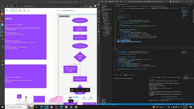Select the FigJam connector tool
Screen dimensions: 194x109
tap(90, 98)
